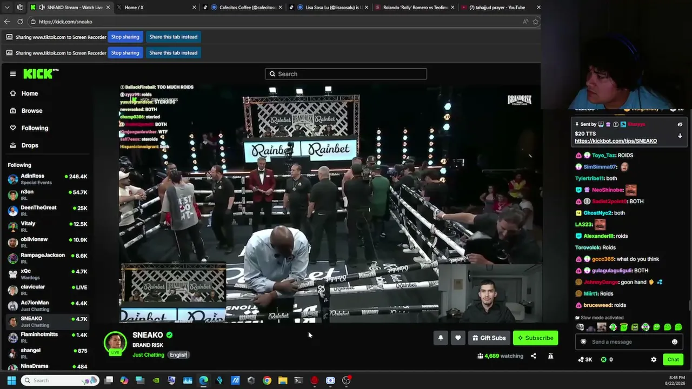Go to Home in Kick sidebar

29,93
